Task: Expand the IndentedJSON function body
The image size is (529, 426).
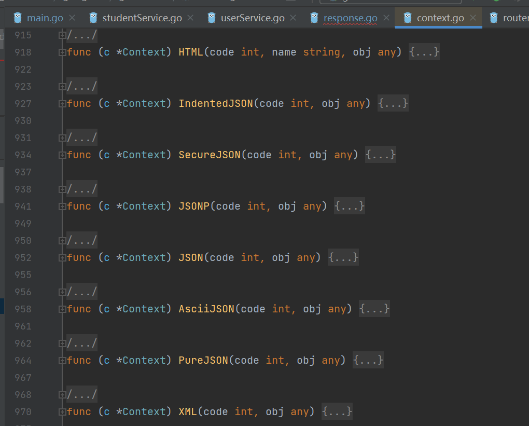Action: pos(393,104)
